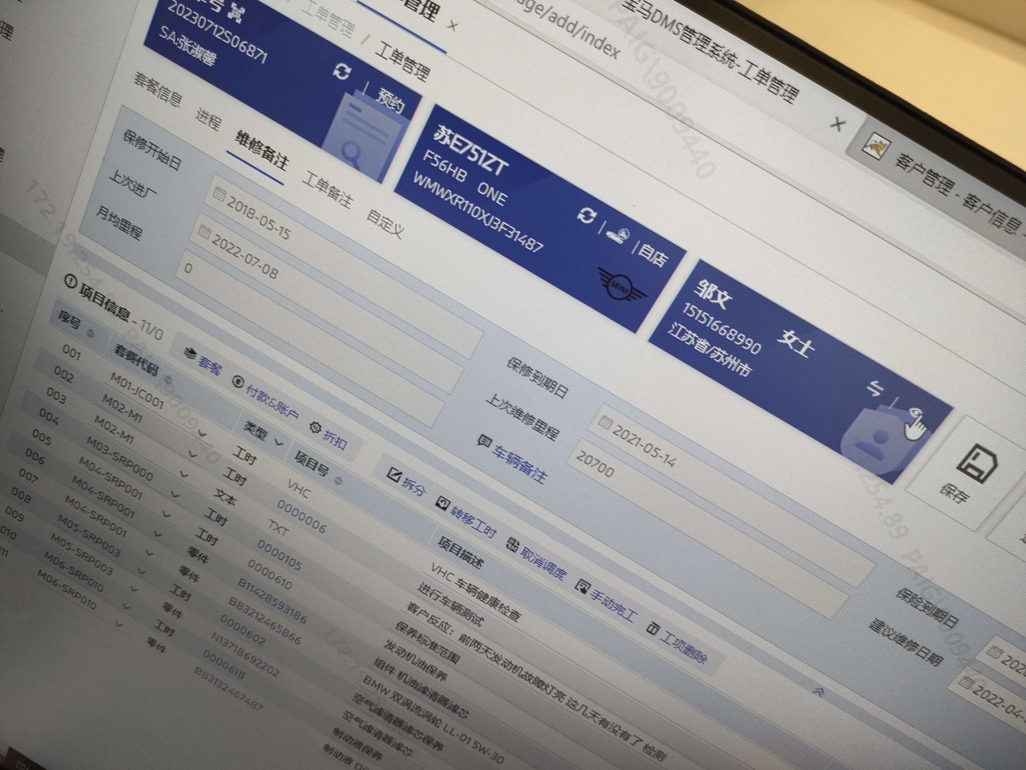
Task: Click the 折扣 discount gear icon
Action: pyautogui.click(x=314, y=428)
